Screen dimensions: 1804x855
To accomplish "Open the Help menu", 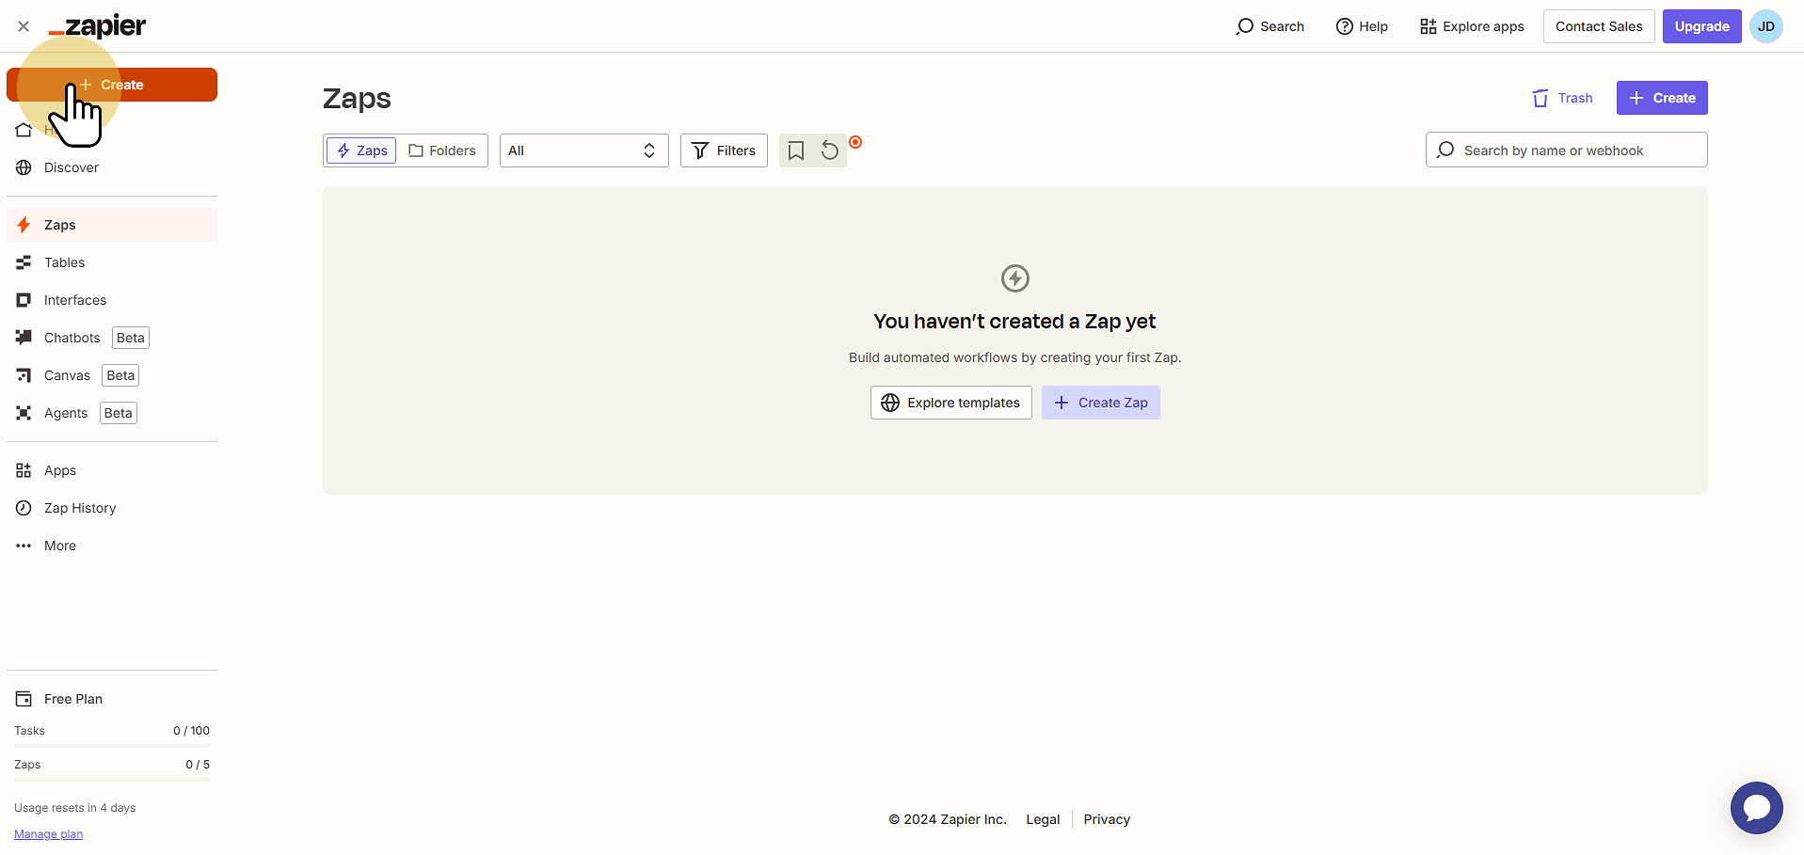I will pyautogui.click(x=1362, y=26).
